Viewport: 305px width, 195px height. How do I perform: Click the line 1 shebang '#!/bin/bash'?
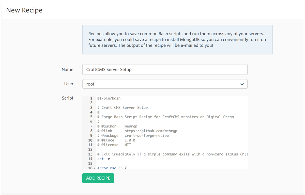[x=109, y=98]
